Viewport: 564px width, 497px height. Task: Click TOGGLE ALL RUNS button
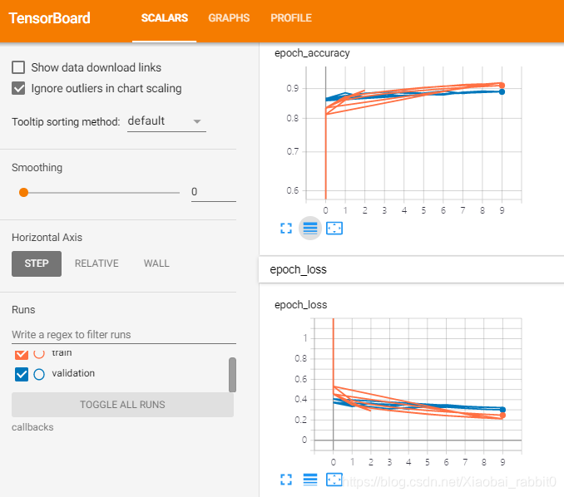(122, 405)
